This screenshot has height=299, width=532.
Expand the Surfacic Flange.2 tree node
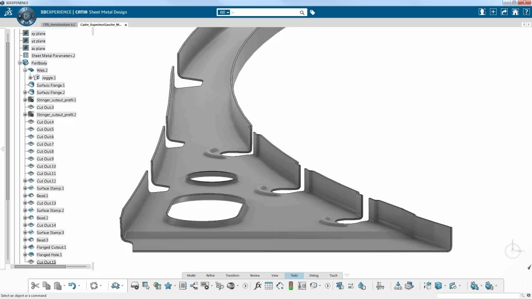point(25,92)
